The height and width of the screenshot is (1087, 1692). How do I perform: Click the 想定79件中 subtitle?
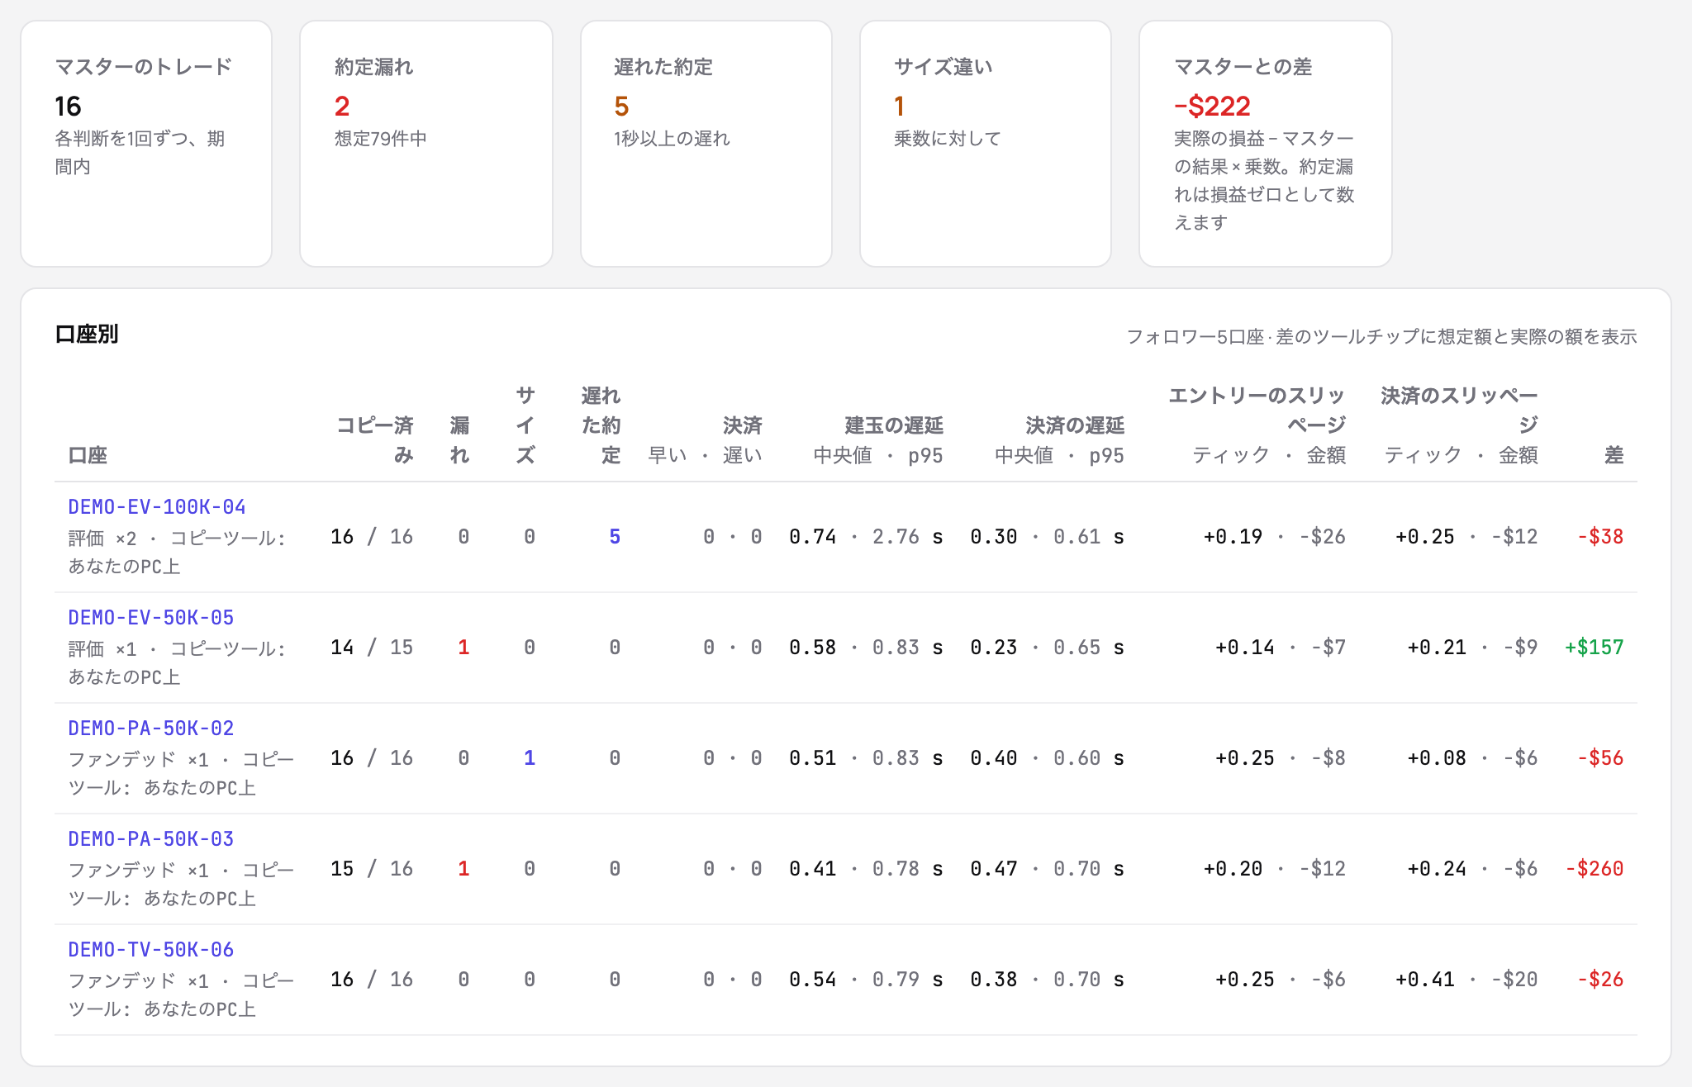tap(381, 139)
